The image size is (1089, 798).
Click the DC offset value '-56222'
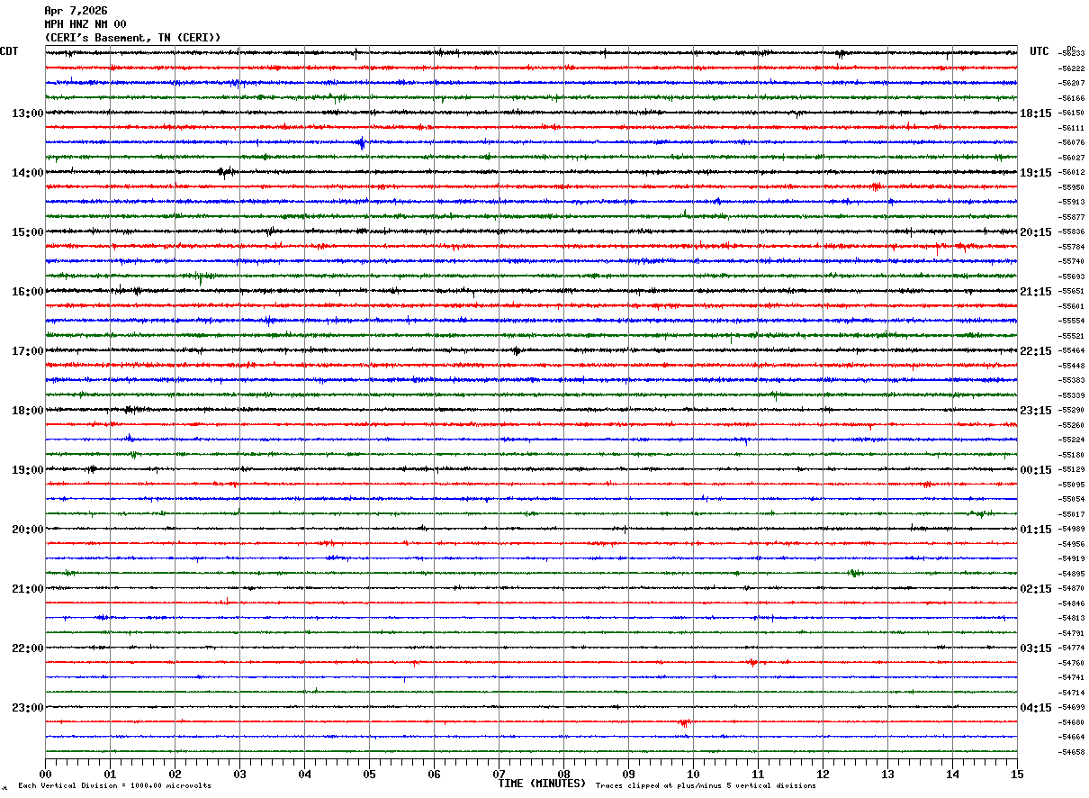point(1071,68)
